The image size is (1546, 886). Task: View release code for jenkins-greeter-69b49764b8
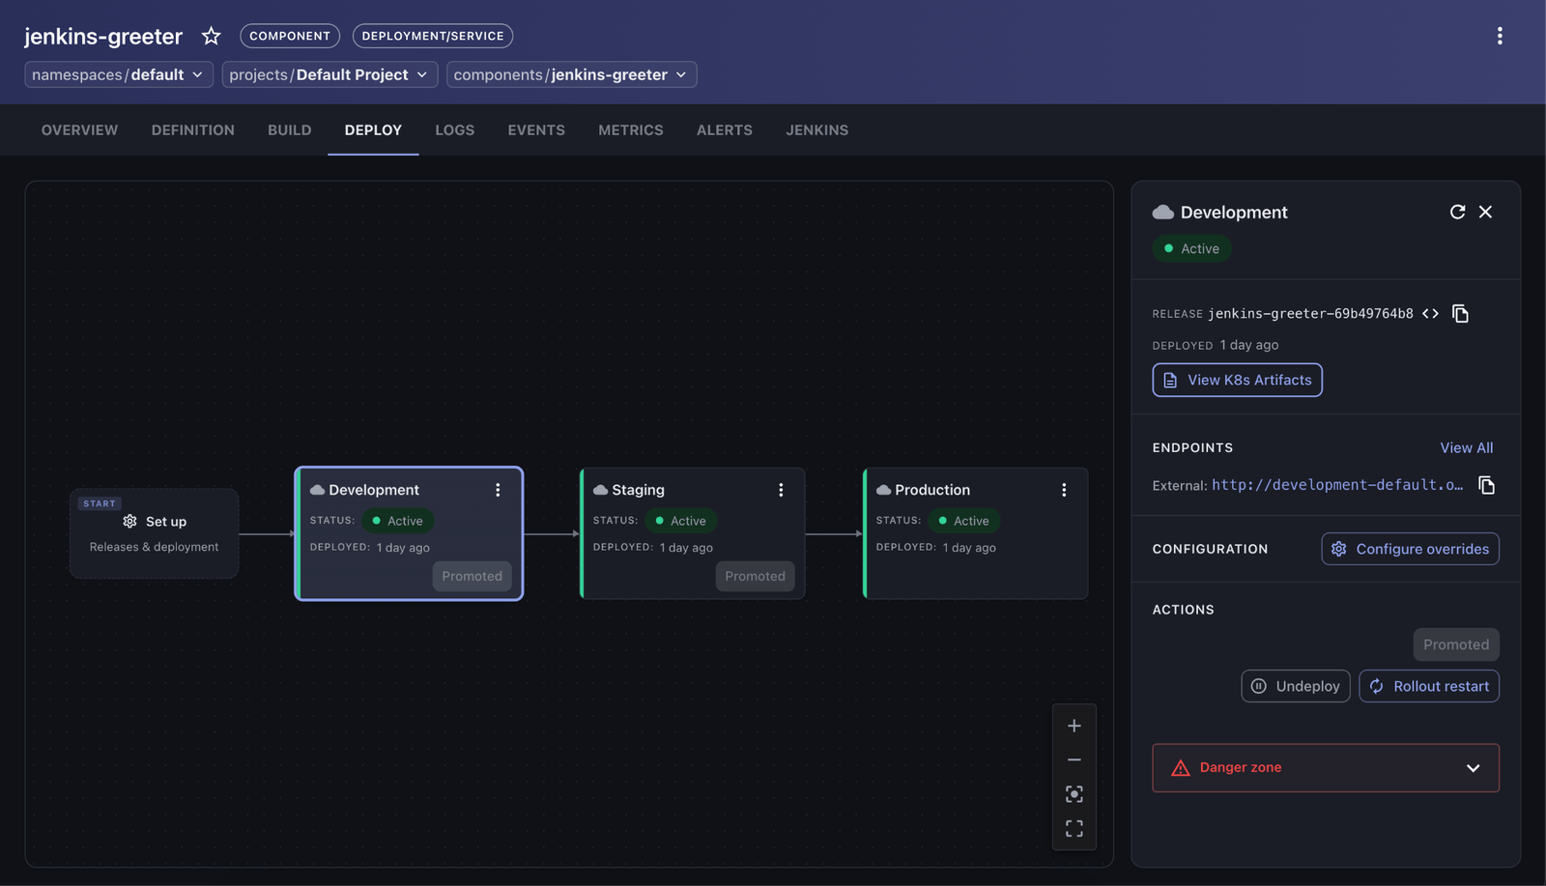1430,313
